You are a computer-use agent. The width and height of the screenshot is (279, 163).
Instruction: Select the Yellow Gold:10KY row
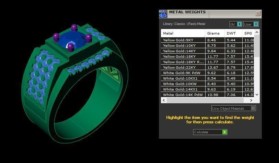point(208,45)
